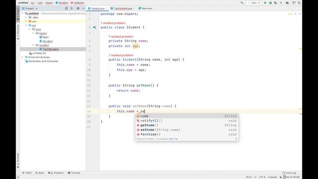
Task: Build the project with the hammer icon
Action: click(242, 3)
